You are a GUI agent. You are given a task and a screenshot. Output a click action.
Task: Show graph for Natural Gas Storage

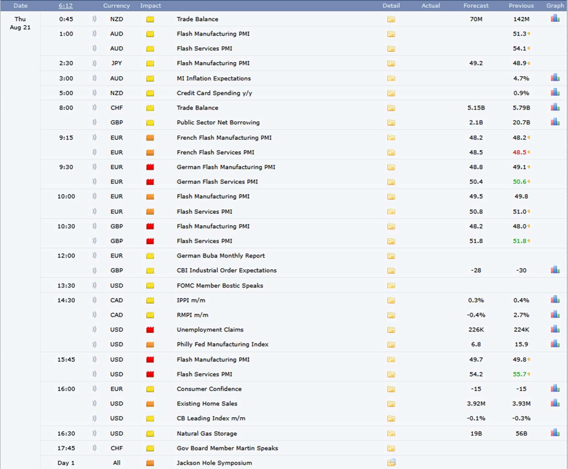point(555,433)
